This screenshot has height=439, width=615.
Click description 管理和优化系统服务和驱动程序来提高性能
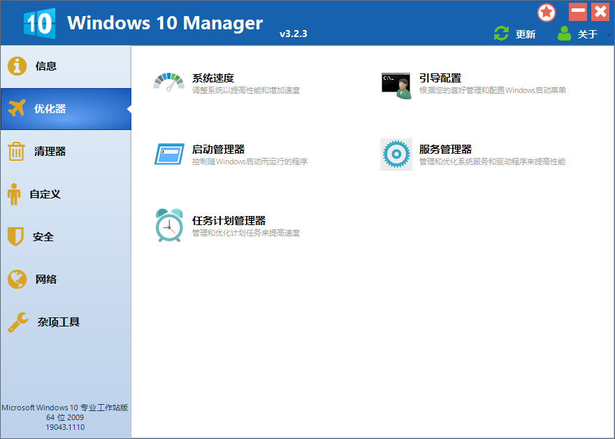pyautogui.click(x=492, y=161)
